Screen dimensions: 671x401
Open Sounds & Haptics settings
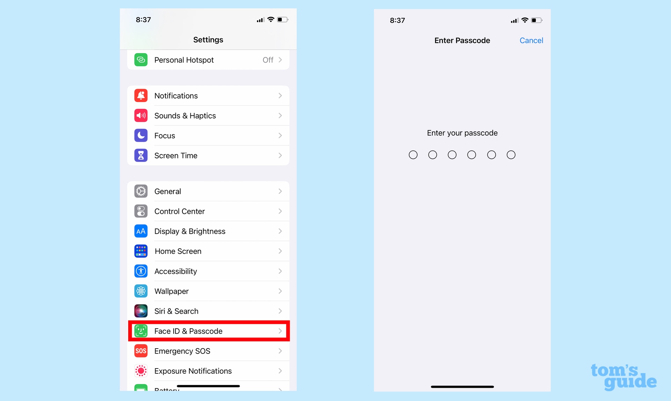point(208,116)
